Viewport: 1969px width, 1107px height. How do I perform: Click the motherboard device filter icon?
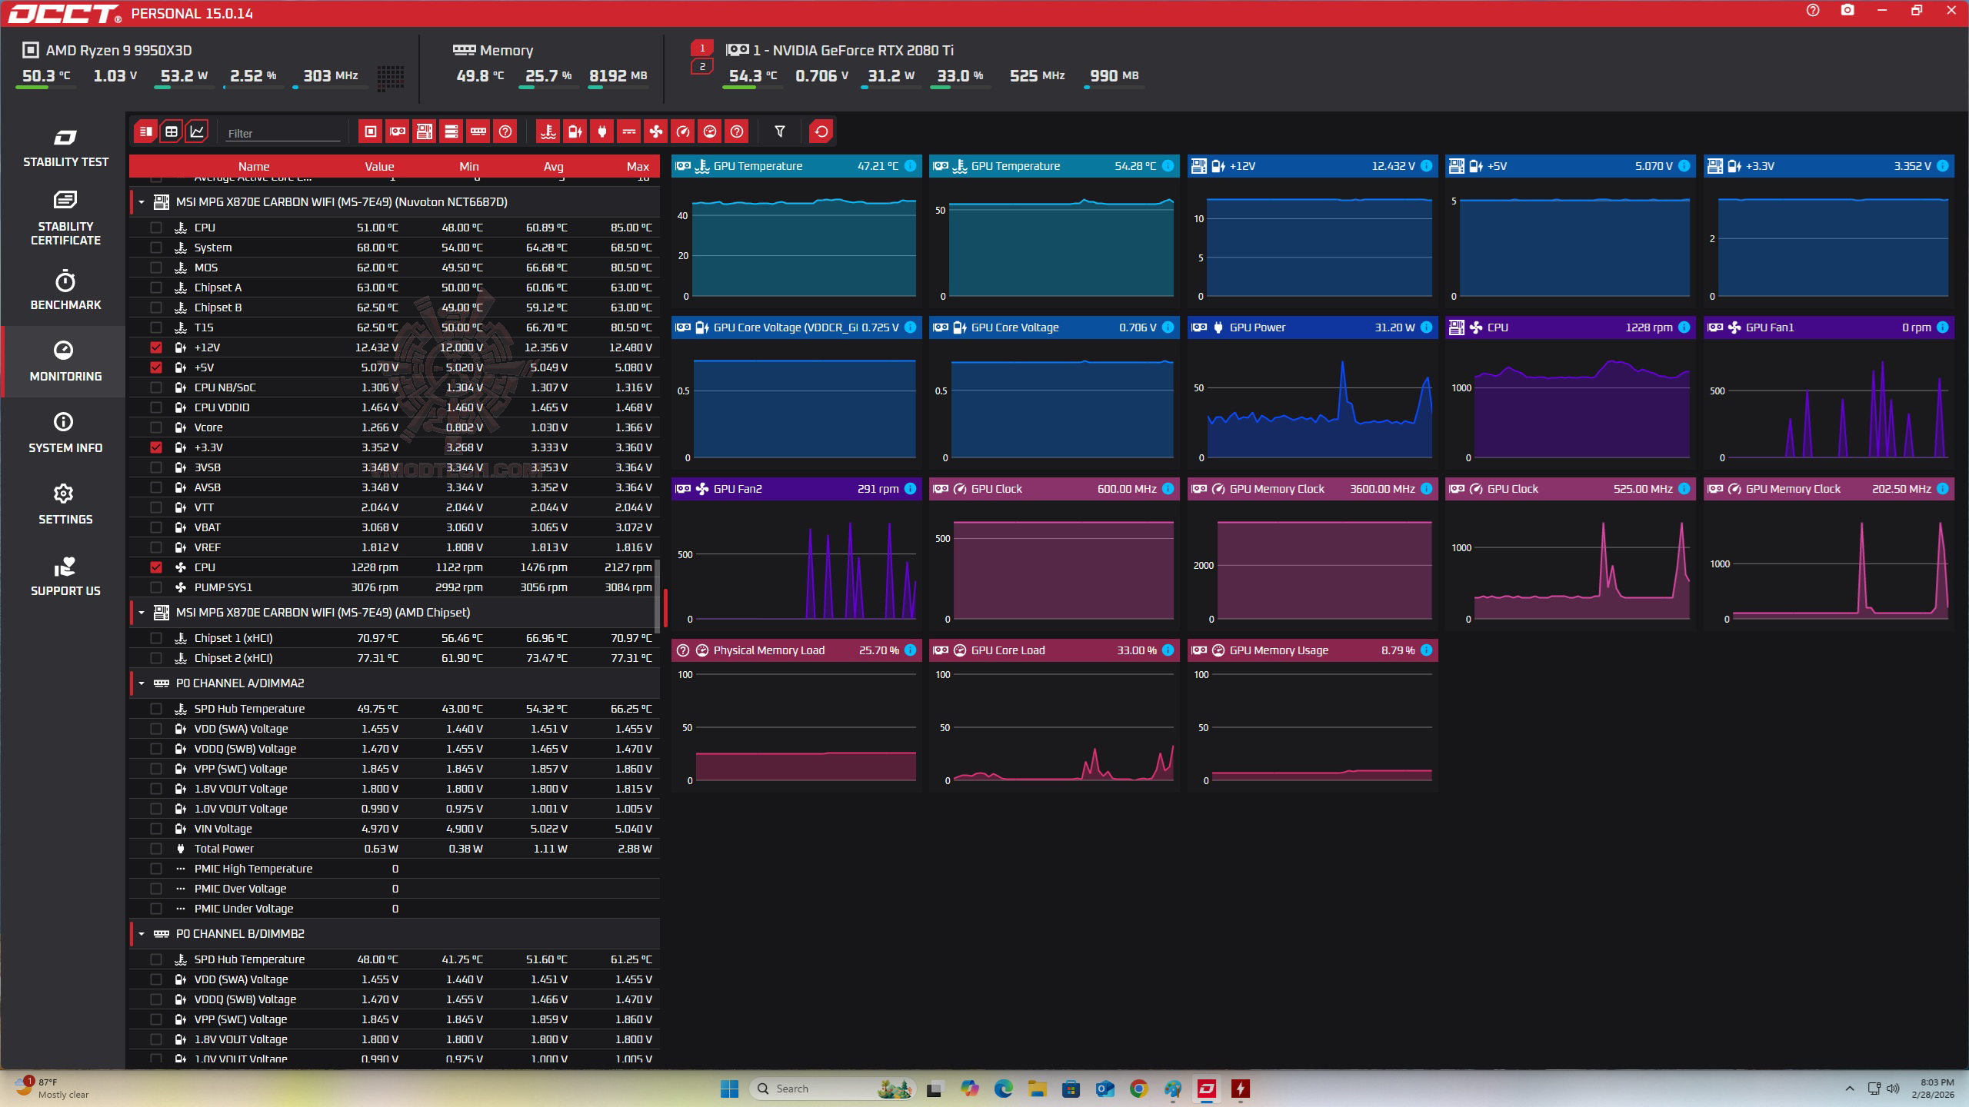(x=424, y=131)
